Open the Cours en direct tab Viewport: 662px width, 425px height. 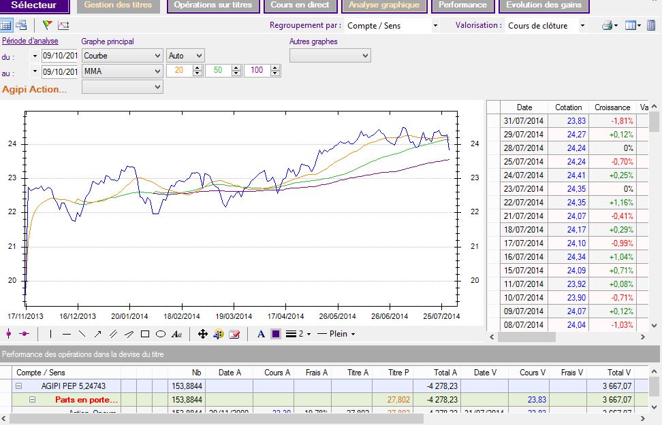pyautogui.click(x=300, y=5)
